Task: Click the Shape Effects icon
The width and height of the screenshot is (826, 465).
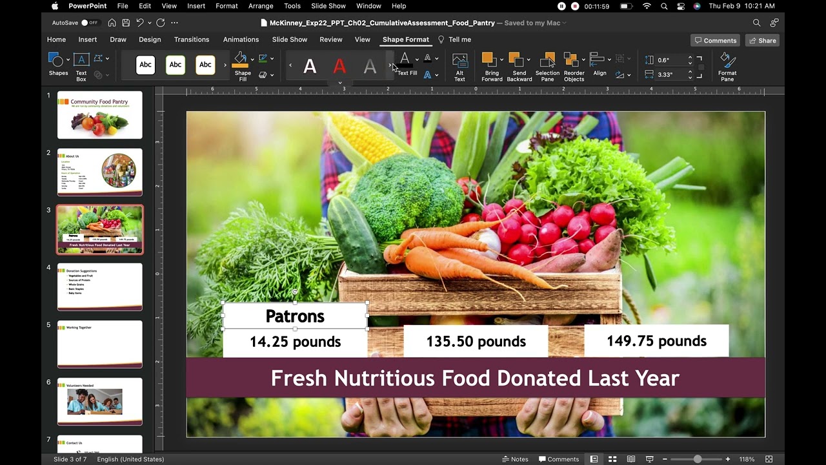Action: [x=263, y=75]
